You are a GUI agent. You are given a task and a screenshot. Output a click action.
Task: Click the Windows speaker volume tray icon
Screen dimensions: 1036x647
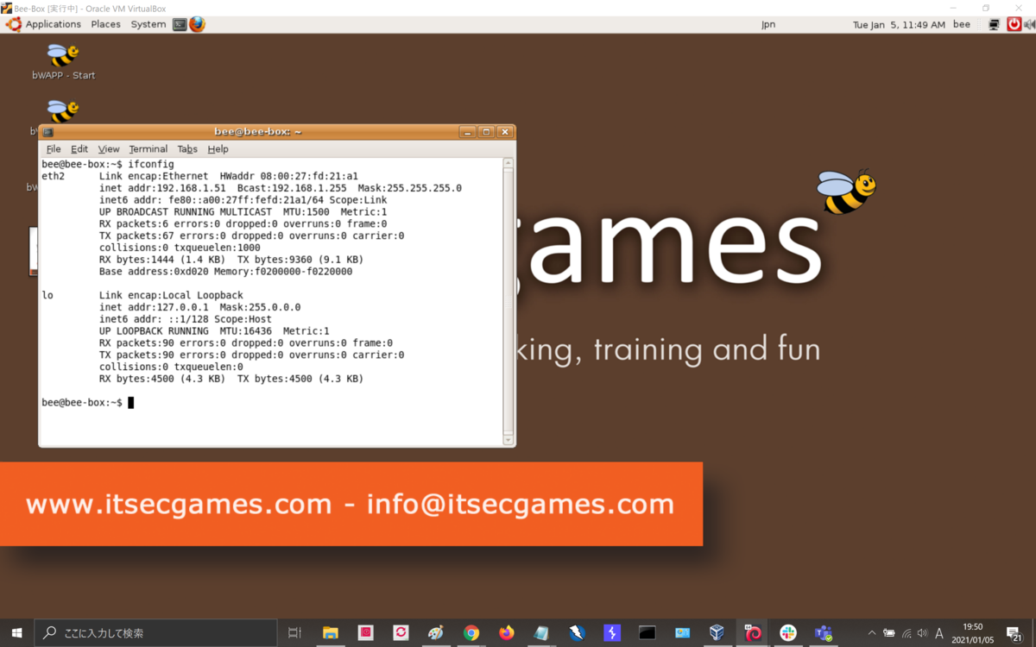tap(922, 632)
